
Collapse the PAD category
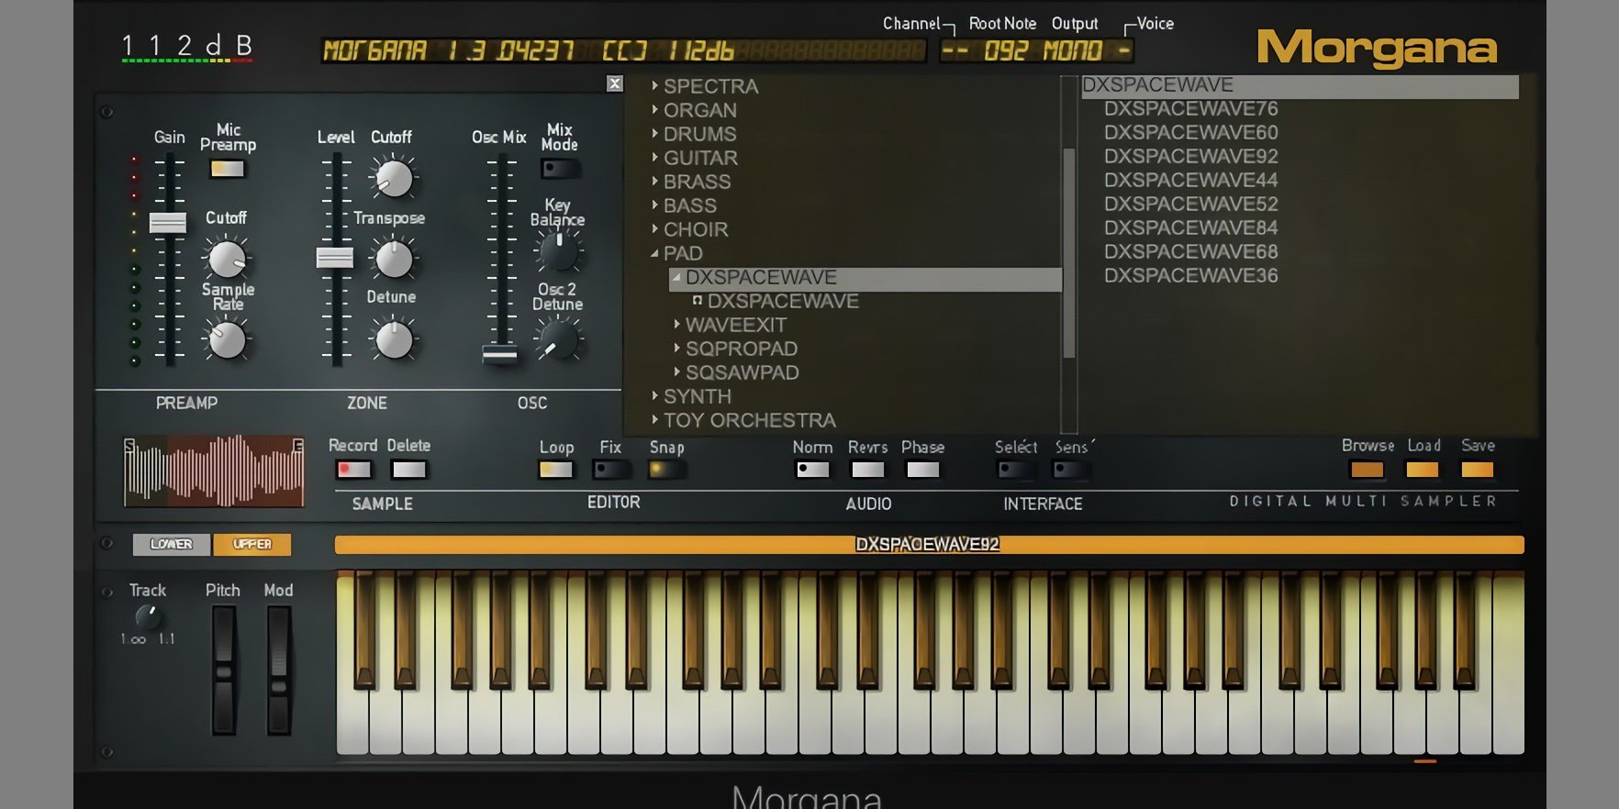654,253
